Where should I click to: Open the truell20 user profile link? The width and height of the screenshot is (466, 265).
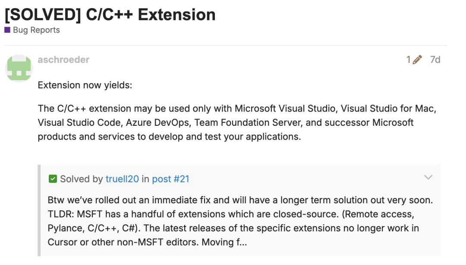point(122,179)
